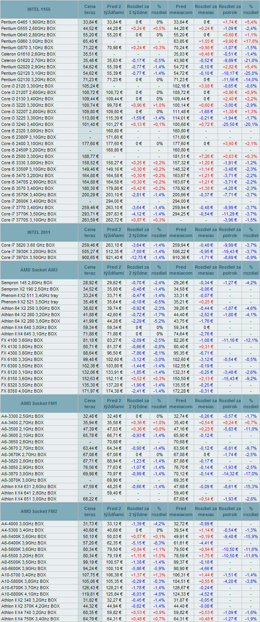The image size is (260, 622).
Task: Select the Core i7 3770S 3,10GHz BOX row name
Action: [29, 220]
